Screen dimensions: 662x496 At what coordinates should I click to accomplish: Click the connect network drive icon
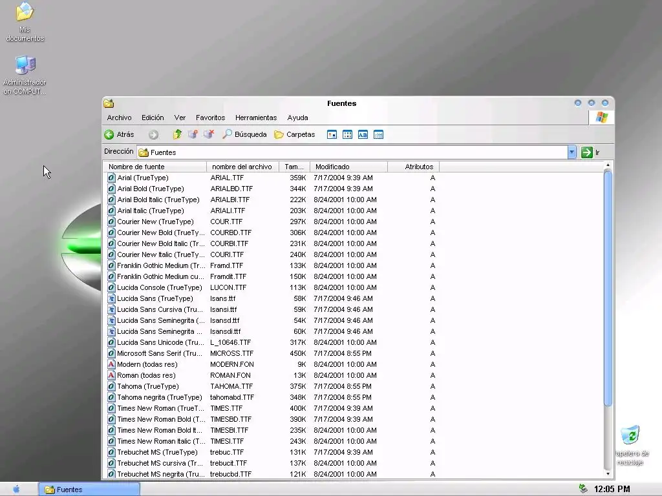193,134
